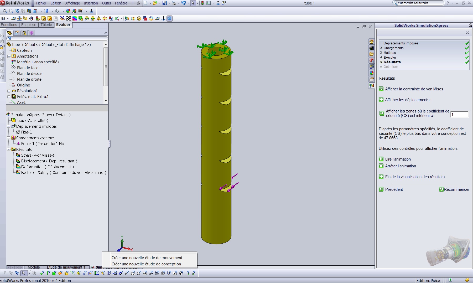Expand the Révolution1 feature node
The image size is (473, 283).
(9, 91)
